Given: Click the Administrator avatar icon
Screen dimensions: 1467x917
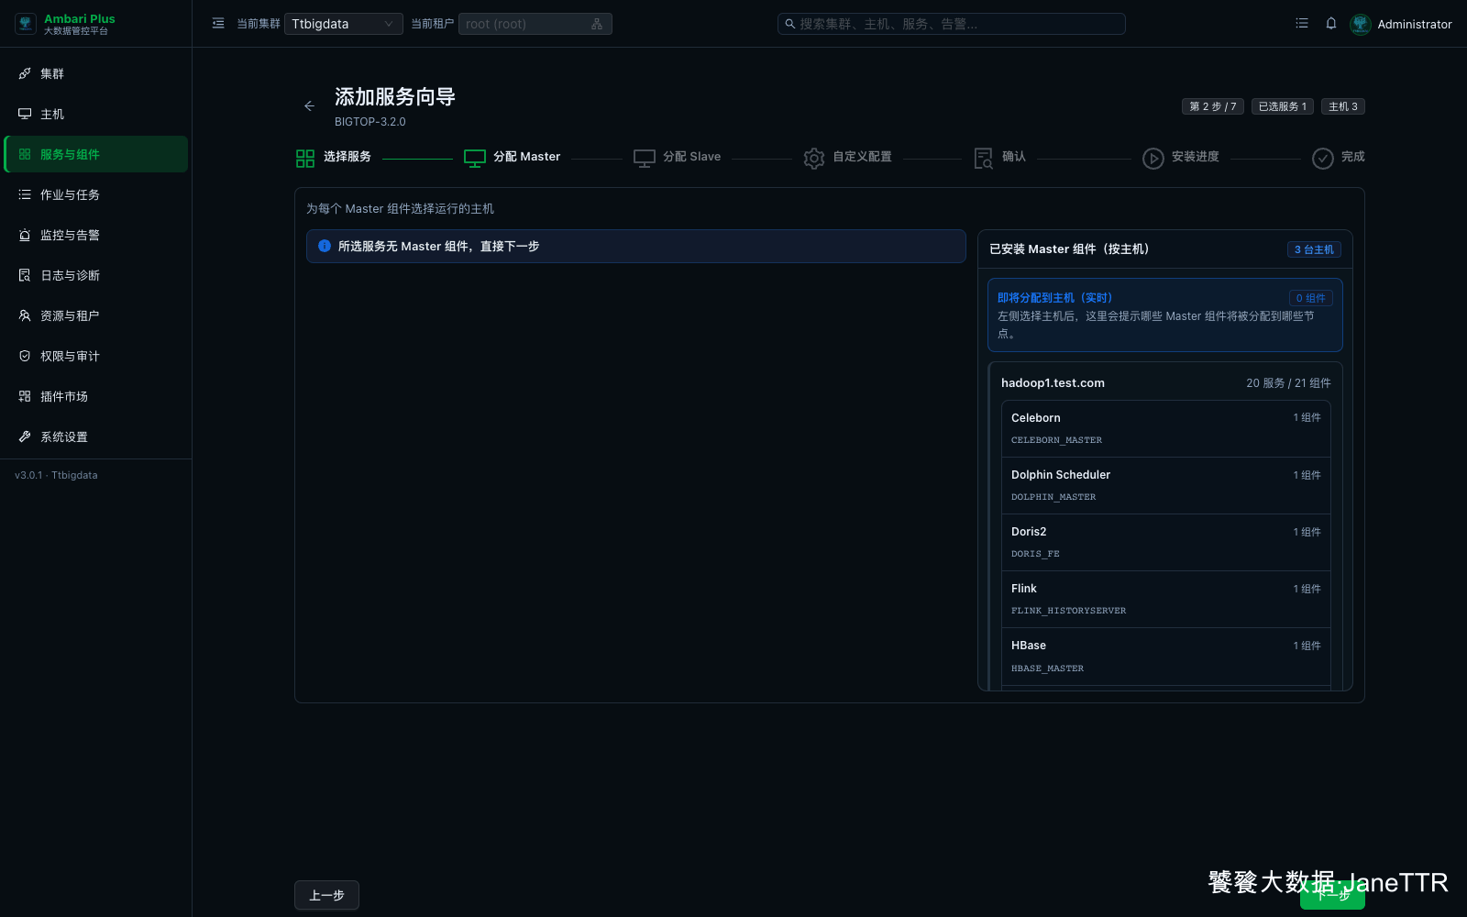Looking at the screenshot, I should tap(1361, 24).
